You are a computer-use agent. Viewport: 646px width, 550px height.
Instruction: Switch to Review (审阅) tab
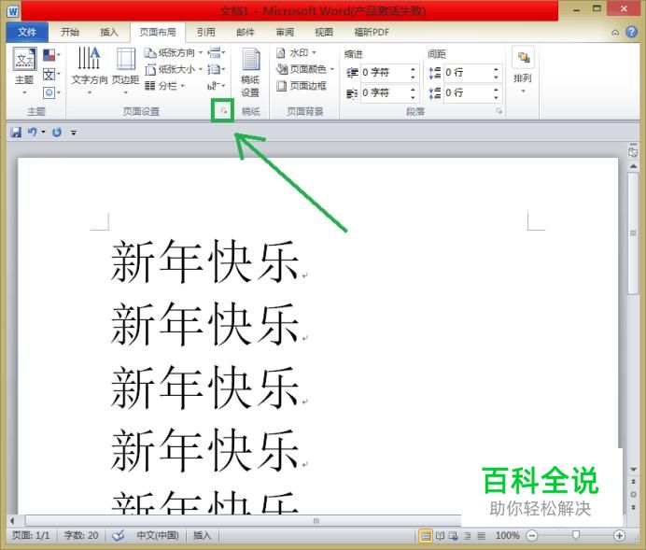(x=285, y=32)
